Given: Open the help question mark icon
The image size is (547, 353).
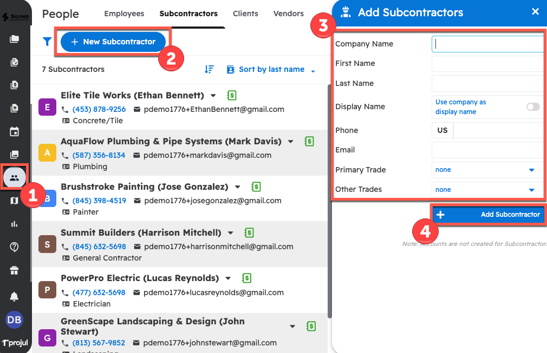Looking at the screenshot, I should click(15, 247).
